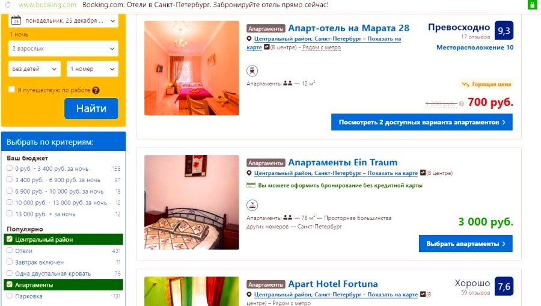
Task: Click the blue Найти search button
Action: (91, 108)
